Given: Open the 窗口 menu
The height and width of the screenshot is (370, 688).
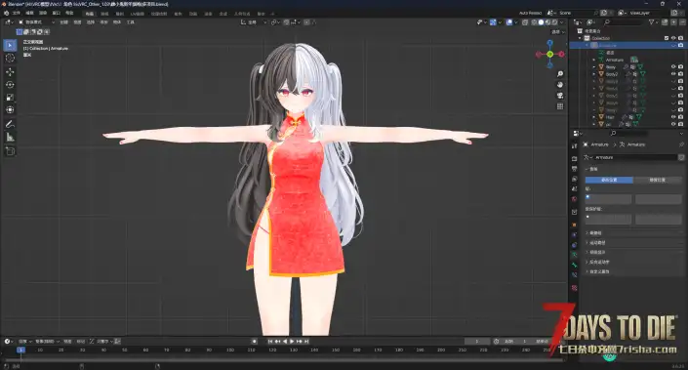Looking at the screenshot, I should pos(57,13).
